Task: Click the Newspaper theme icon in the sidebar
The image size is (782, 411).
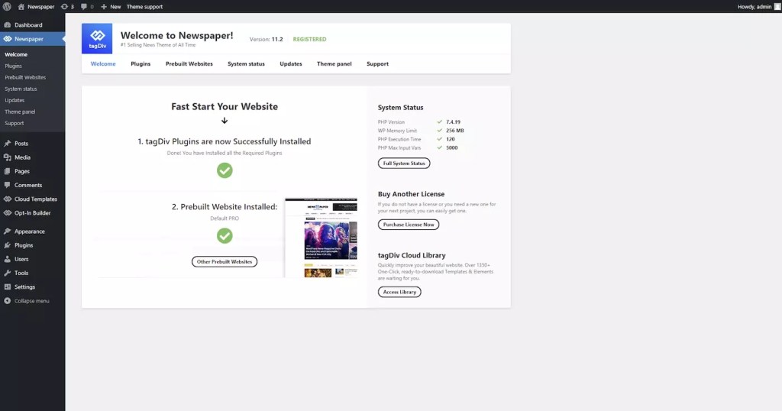Action: coord(8,39)
